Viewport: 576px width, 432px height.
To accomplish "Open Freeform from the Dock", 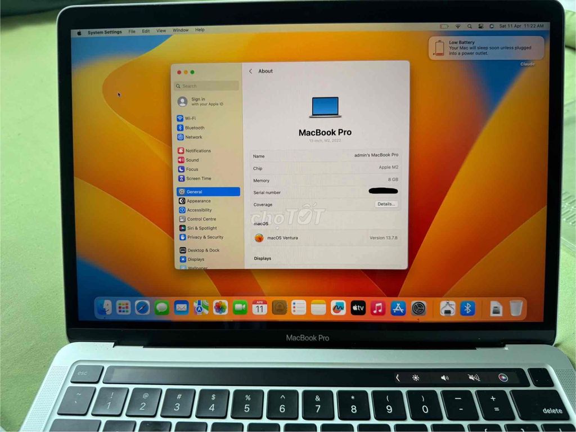I will tap(338, 308).
